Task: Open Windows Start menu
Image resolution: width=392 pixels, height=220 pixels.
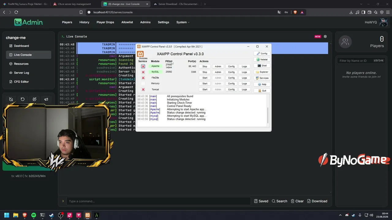Action: [7, 215]
